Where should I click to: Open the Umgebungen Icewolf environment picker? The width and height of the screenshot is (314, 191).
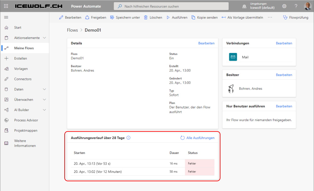point(258,6)
